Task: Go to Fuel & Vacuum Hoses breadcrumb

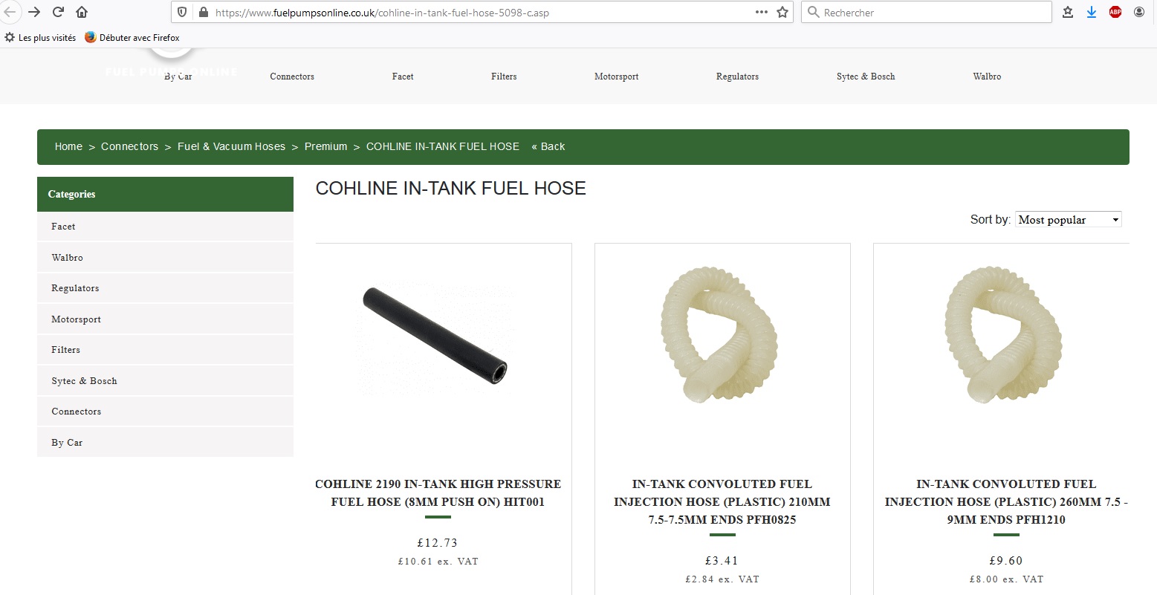Action: pos(231,146)
